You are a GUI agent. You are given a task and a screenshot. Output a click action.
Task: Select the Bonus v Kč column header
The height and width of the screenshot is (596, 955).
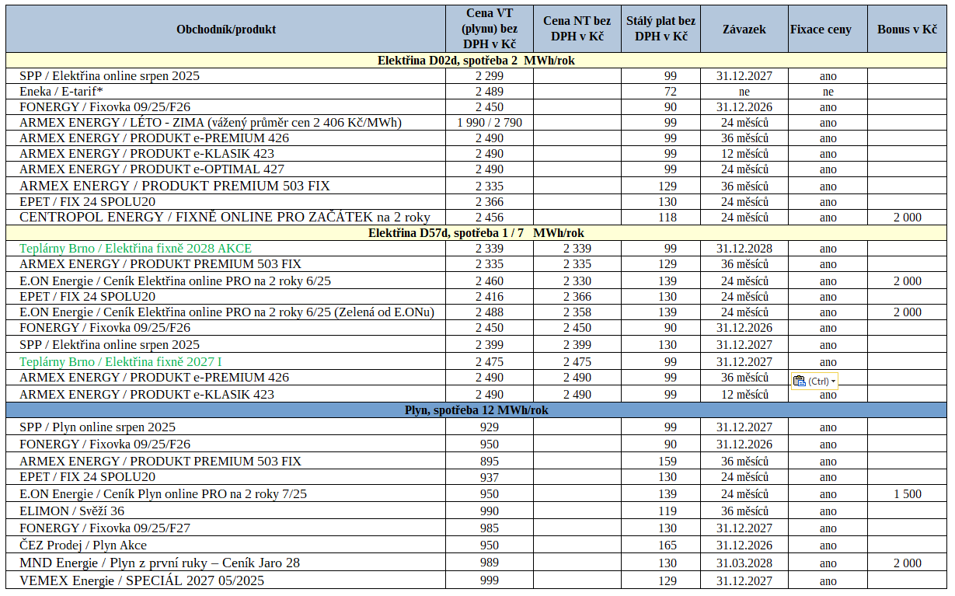coord(908,30)
